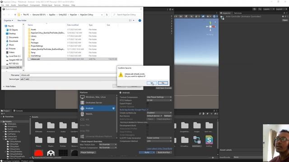Viewport: 289px width, 162px height.
Task: Click the Refresh button next to Run Device
Action: [168, 116]
